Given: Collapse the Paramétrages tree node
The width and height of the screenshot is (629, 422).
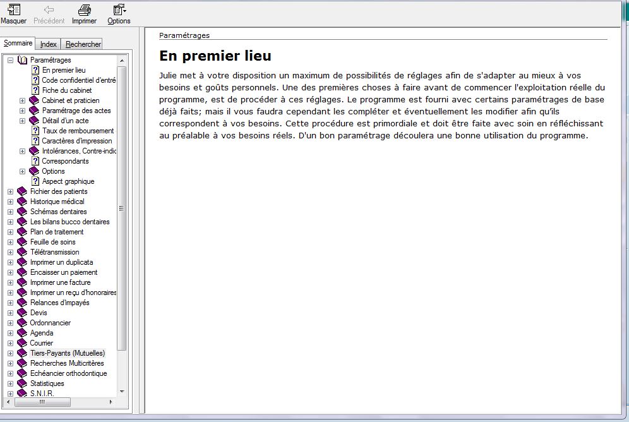Looking at the screenshot, I should pos(10,60).
